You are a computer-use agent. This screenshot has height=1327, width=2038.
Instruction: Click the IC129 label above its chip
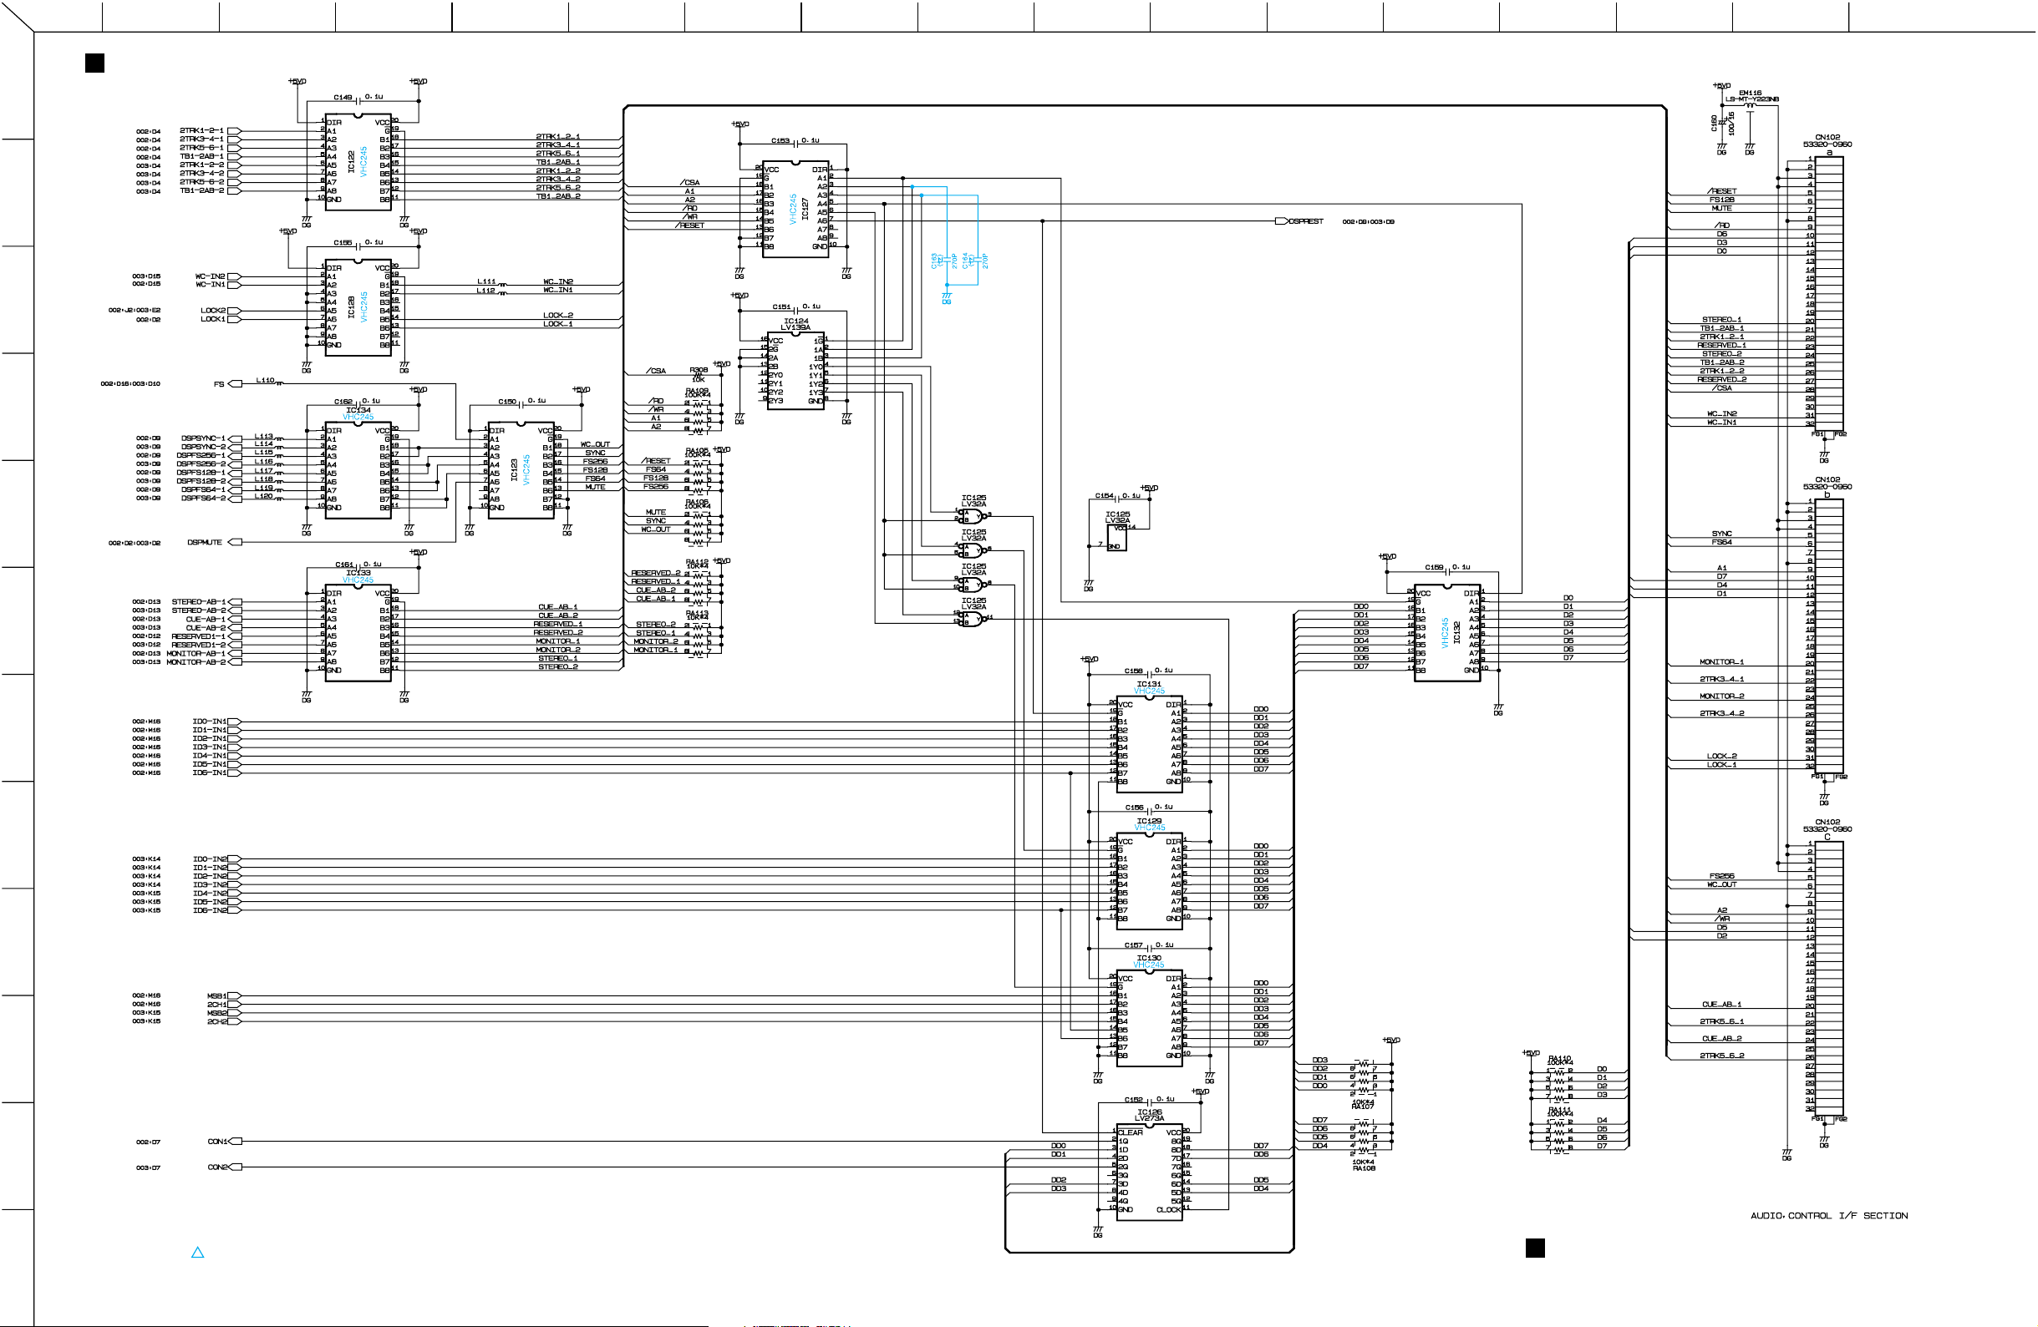1149,820
